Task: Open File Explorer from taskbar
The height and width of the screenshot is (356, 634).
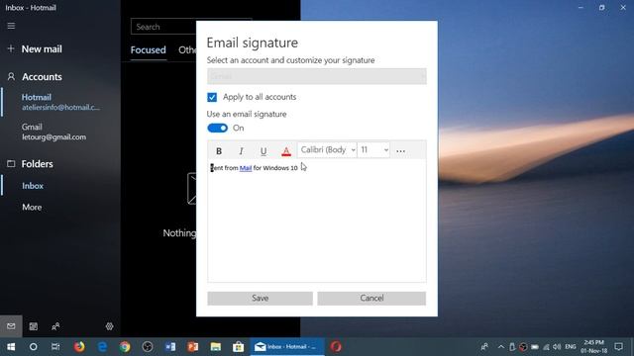Action: (216, 347)
